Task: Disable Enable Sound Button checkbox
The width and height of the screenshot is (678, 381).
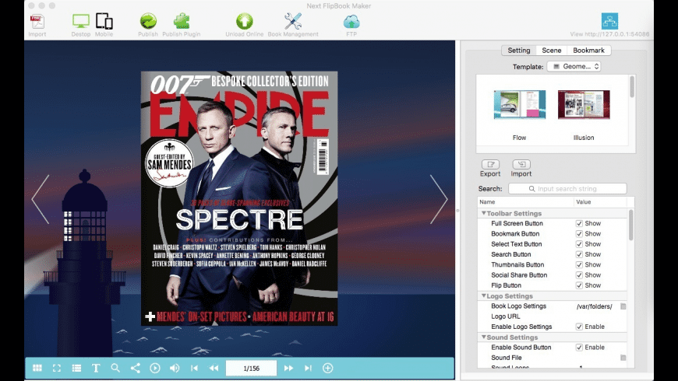Action: (x=579, y=348)
